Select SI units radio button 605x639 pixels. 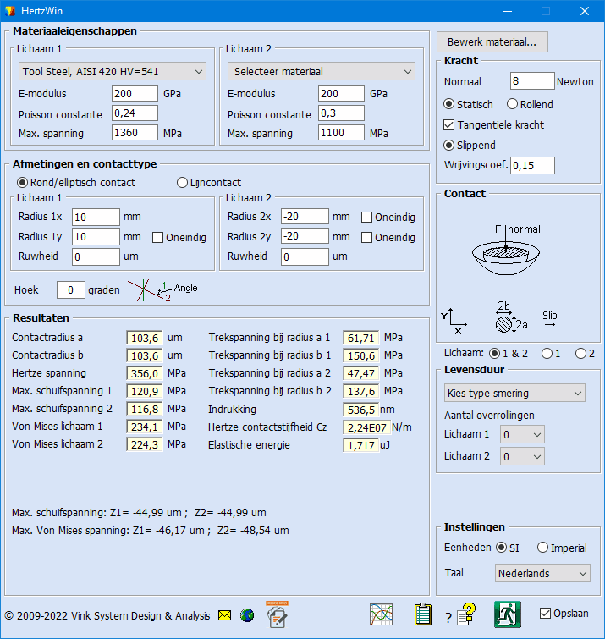coord(501,548)
